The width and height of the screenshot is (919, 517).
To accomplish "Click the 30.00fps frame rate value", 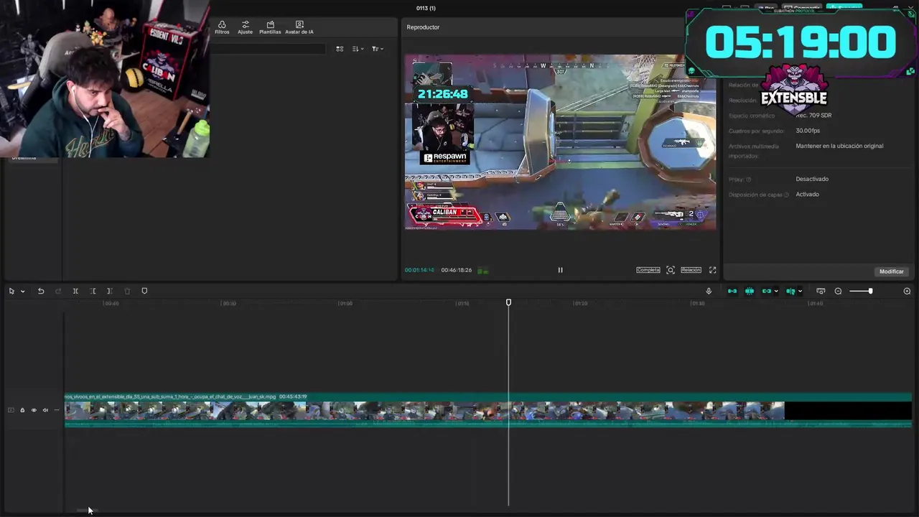I will [x=808, y=131].
